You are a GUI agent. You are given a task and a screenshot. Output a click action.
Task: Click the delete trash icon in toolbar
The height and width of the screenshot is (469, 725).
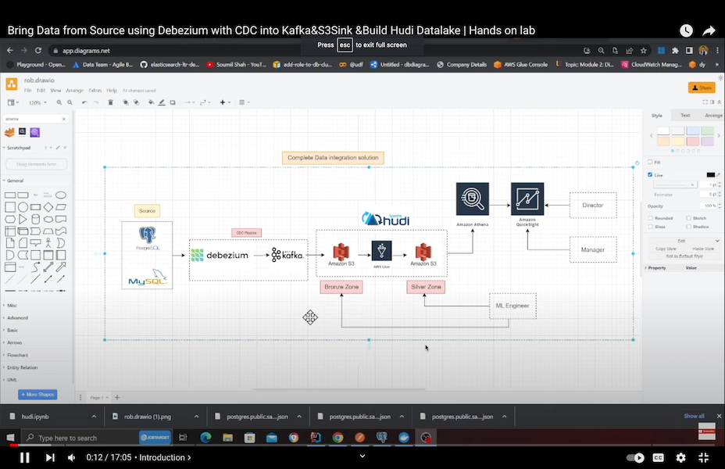click(111, 102)
